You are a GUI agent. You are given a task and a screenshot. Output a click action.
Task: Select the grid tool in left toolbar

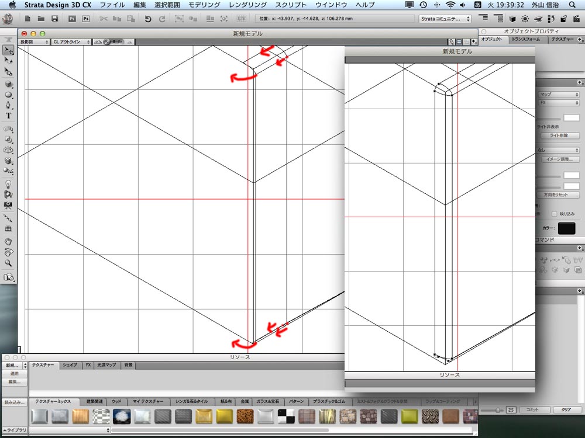8,229
